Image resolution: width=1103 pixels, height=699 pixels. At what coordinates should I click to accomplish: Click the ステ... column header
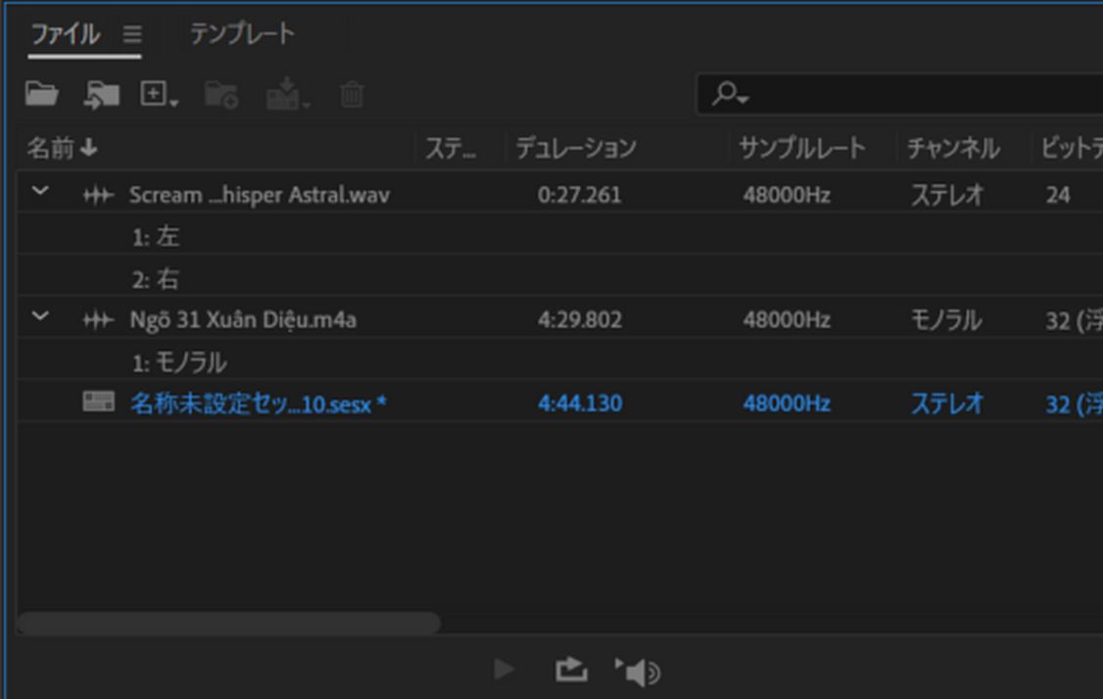point(451,149)
